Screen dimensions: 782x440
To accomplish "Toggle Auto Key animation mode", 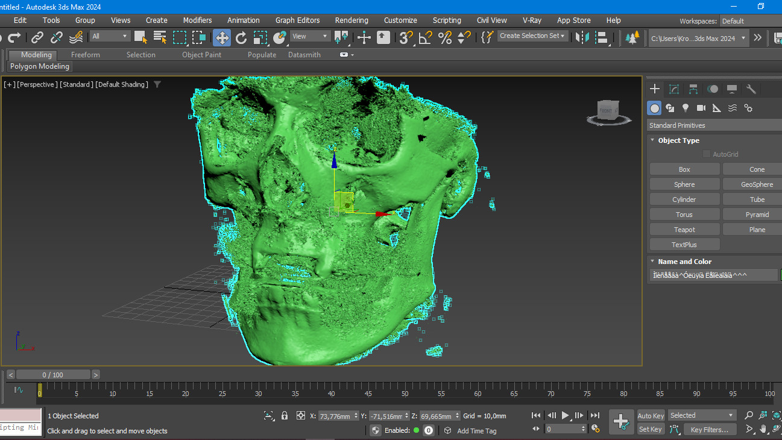I will click(651, 416).
